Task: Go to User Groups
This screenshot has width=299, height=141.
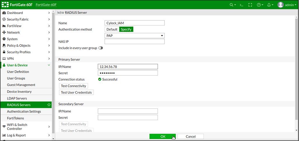Action: tap(16, 78)
